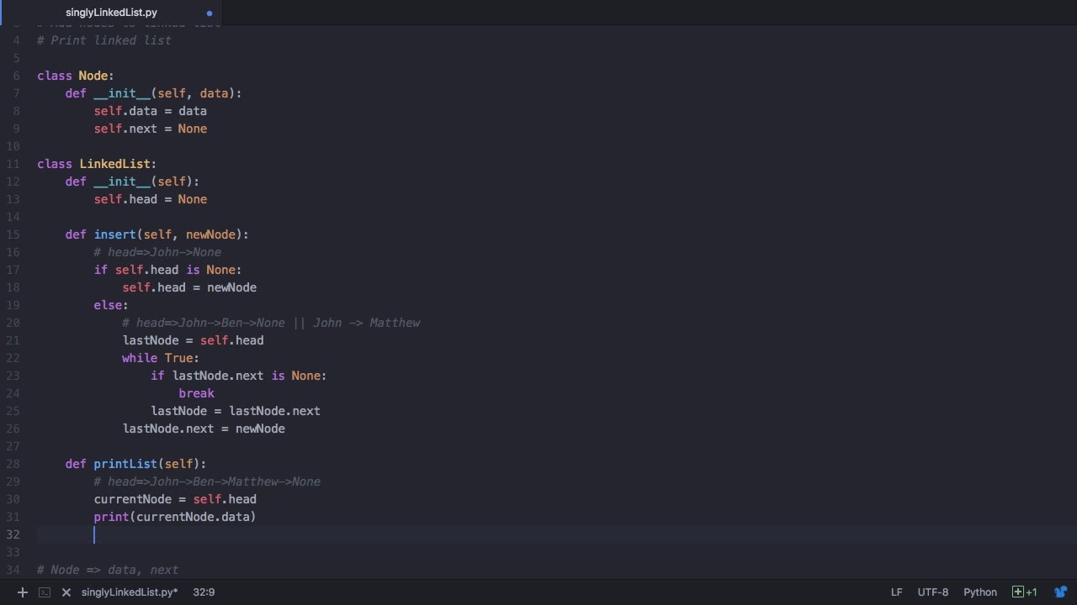Click line number 28 in the gutter
Screen dimensions: 1077x605
(x=13, y=464)
